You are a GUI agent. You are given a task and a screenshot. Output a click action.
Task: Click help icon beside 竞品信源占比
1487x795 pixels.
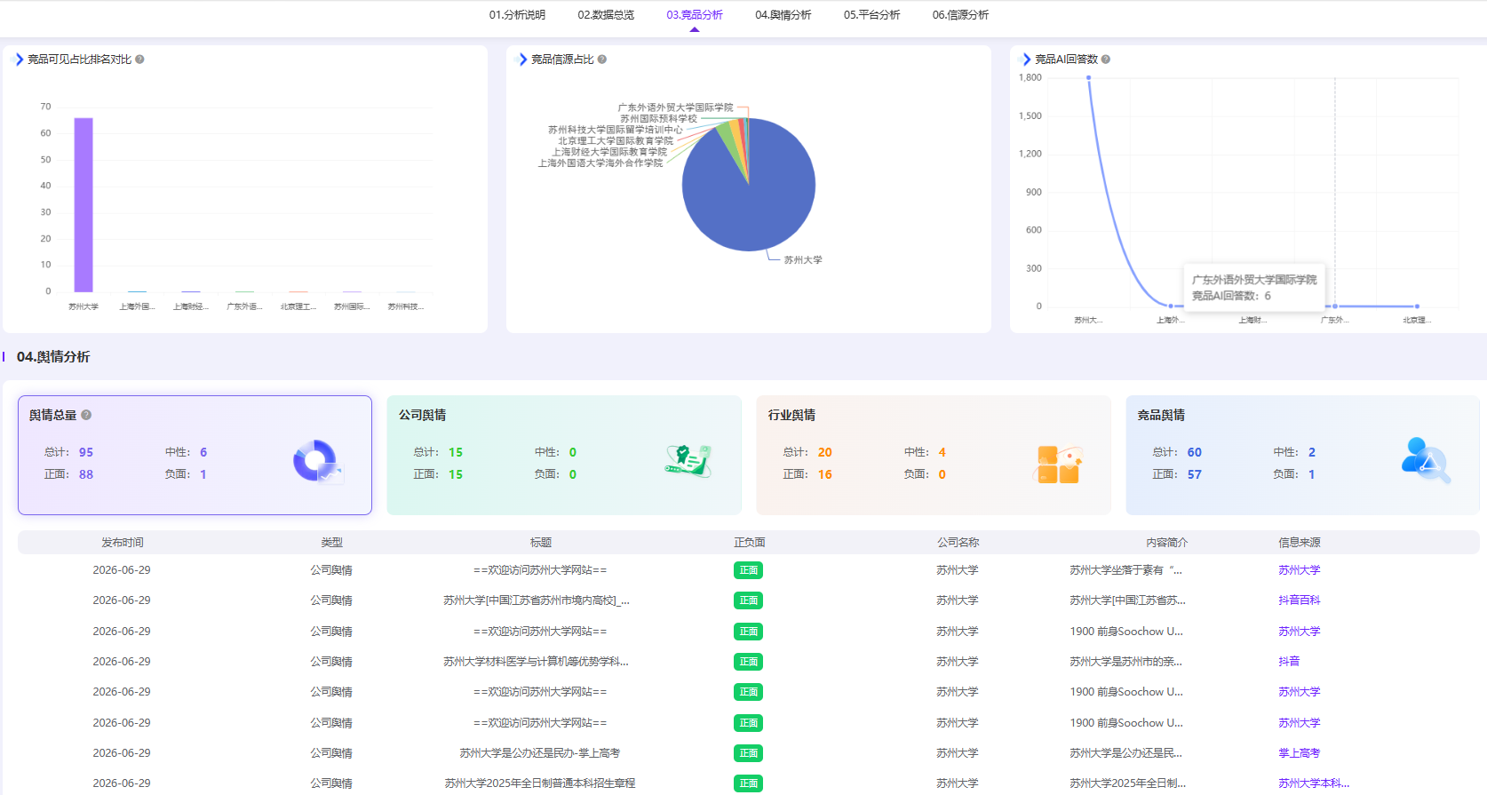(x=602, y=60)
